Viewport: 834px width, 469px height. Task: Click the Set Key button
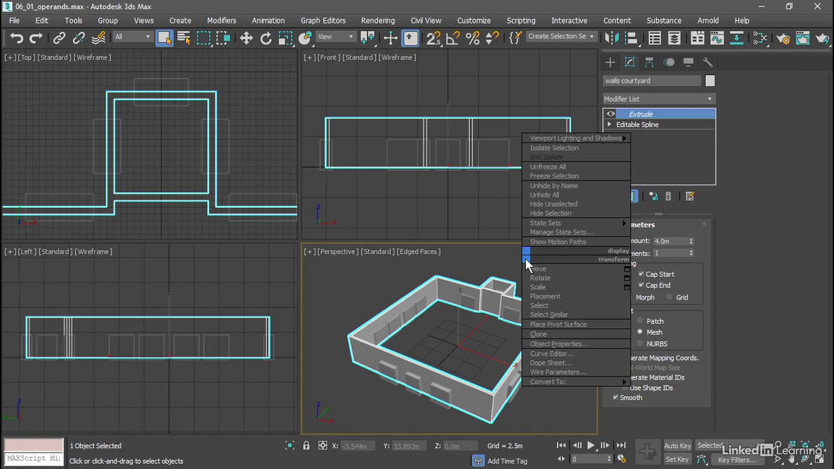point(677,460)
